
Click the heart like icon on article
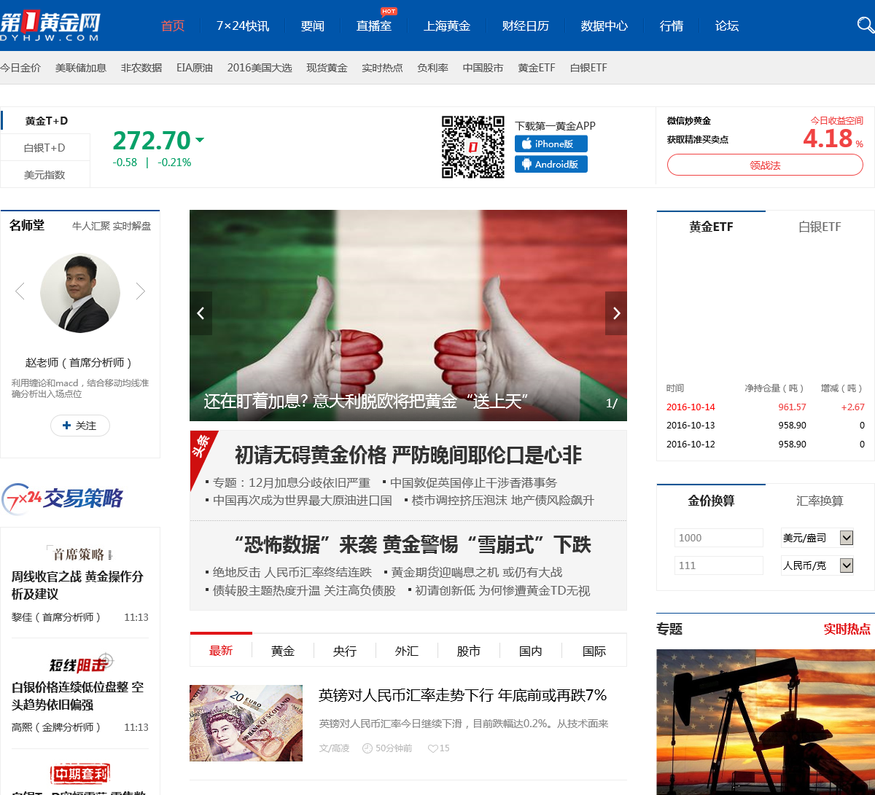pyautogui.click(x=432, y=748)
